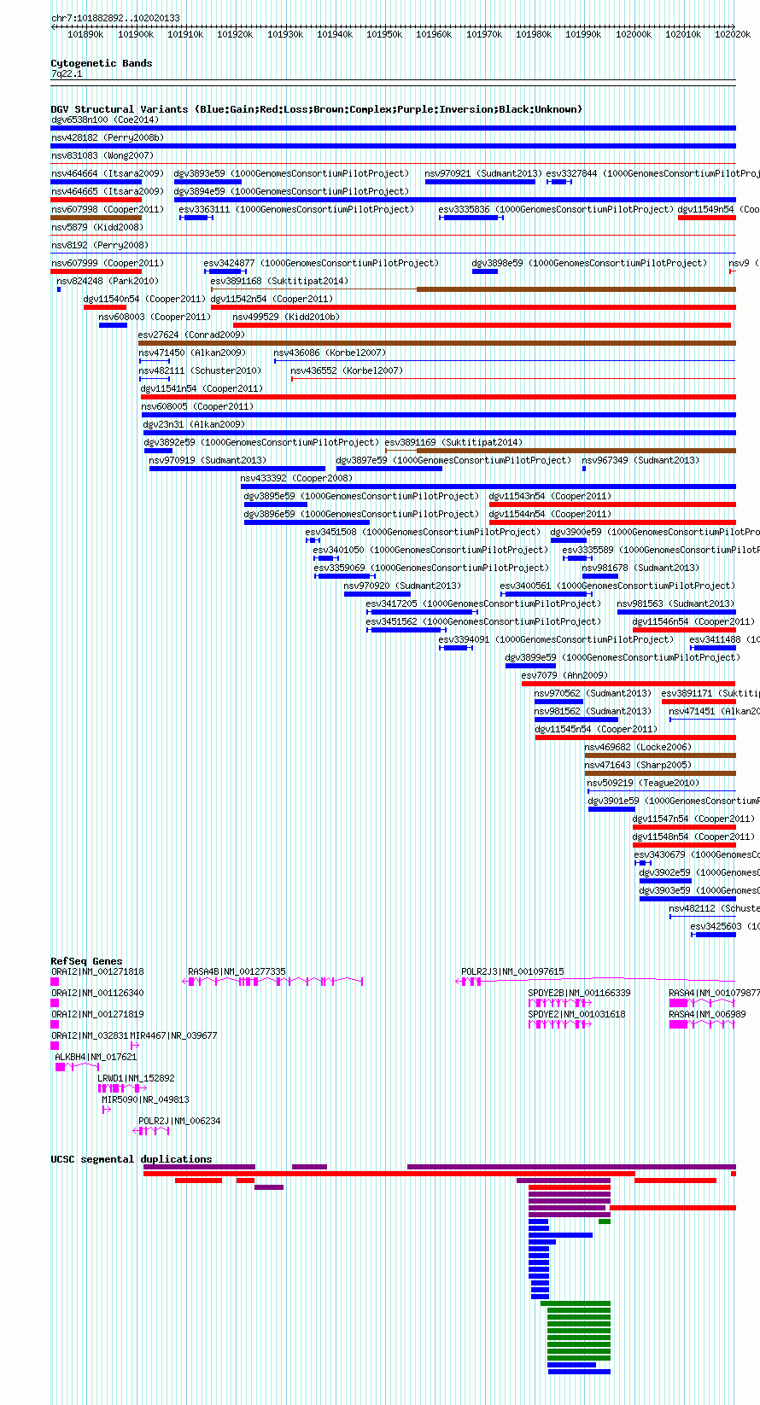Select nsv471643 (Sharp2005) variant
Screen dimensions: 760x1405
coord(638,765)
